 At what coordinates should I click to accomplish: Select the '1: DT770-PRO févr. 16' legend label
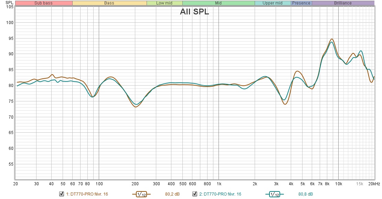click(87, 194)
